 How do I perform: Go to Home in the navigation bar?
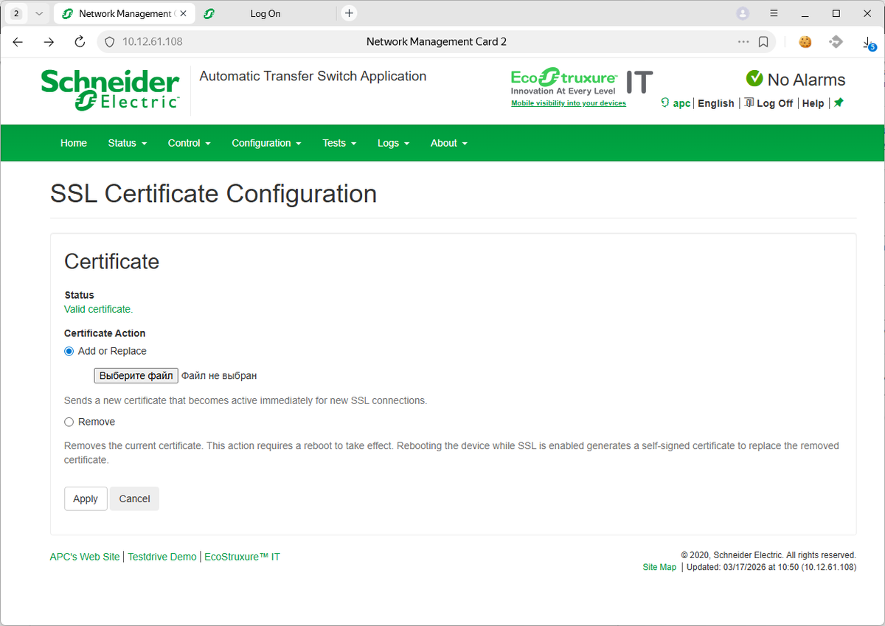click(x=74, y=143)
